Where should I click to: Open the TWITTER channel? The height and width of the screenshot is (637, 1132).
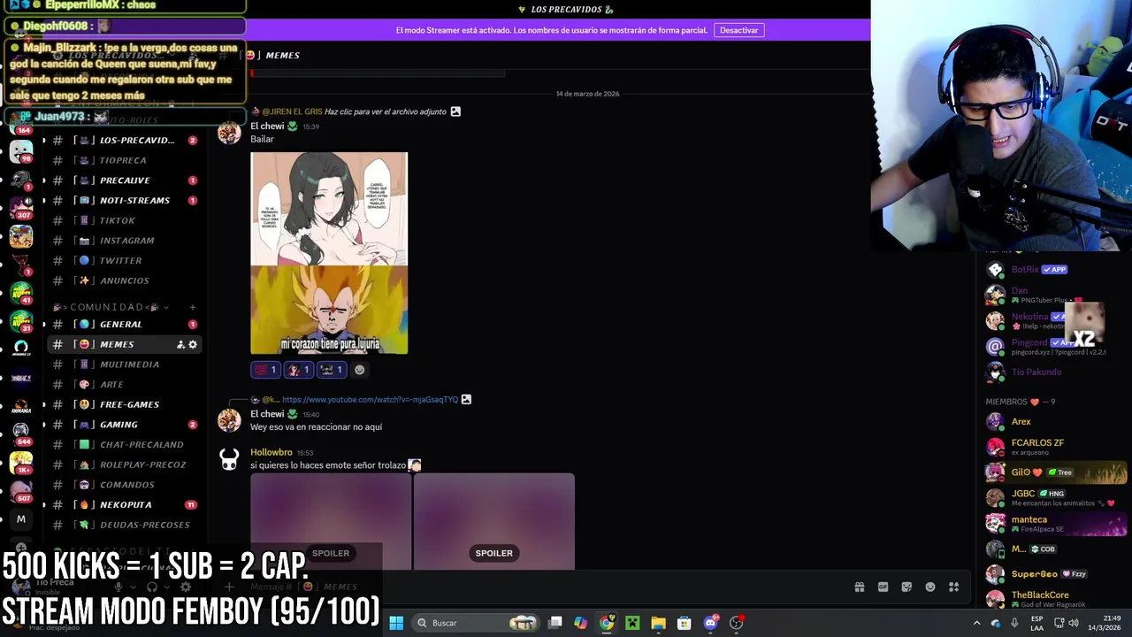(125, 260)
